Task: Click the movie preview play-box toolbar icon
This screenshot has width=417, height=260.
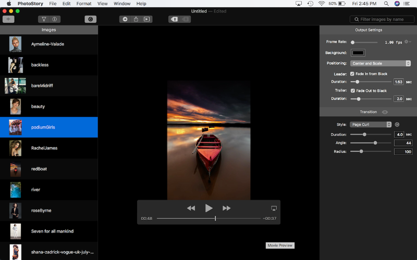Action: (146, 19)
